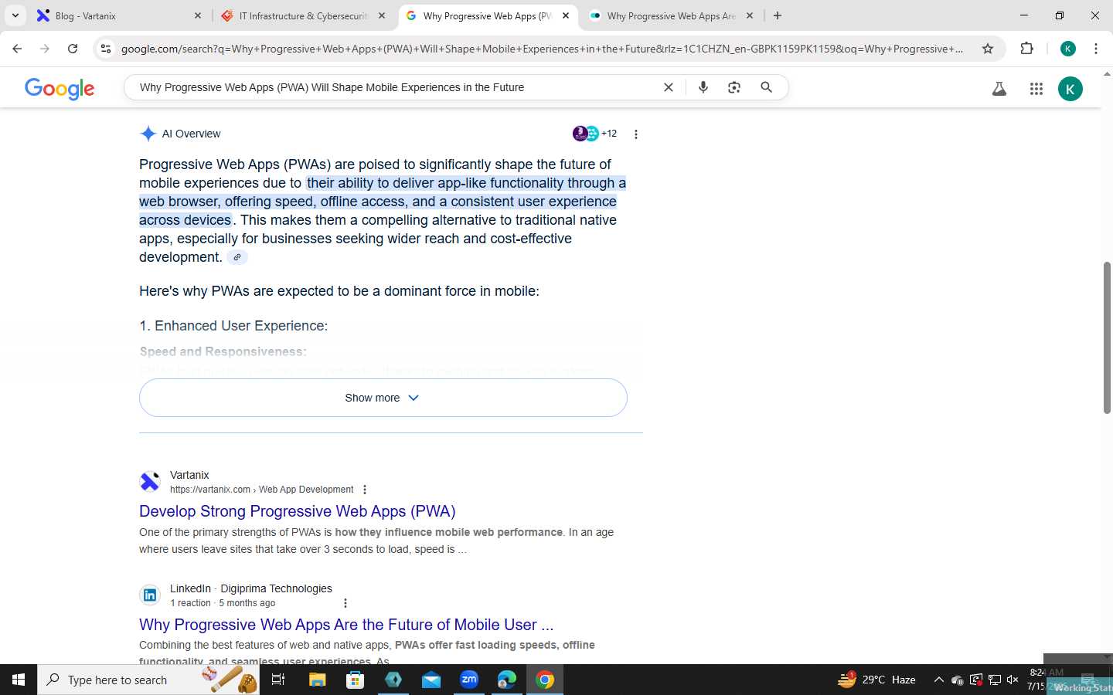The width and height of the screenshot is (1113, 695).
Task: Open the link chip after 'development.'
Action: pos(237,257)
